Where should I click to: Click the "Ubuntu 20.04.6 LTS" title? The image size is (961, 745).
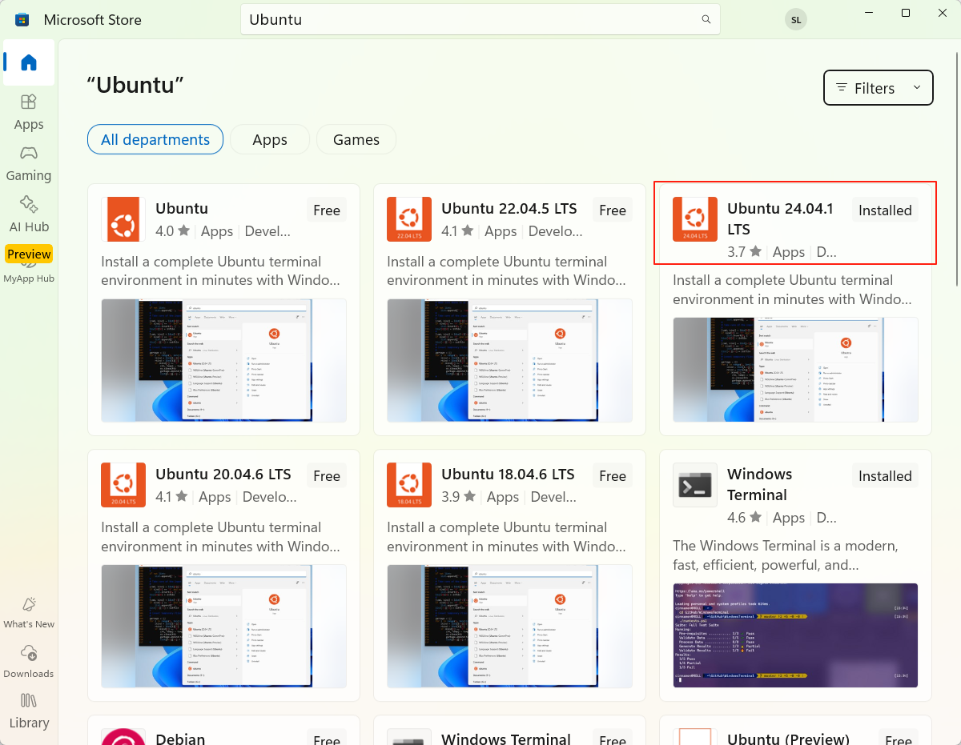[x=223, y=474]
